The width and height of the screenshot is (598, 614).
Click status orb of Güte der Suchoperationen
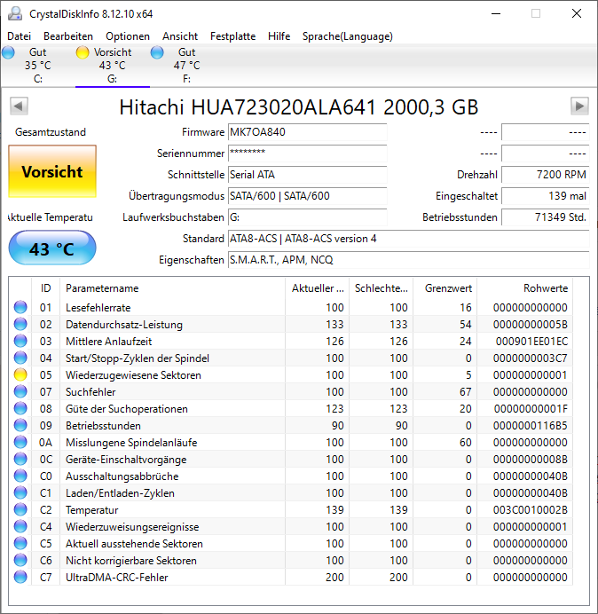click(20, 408)
